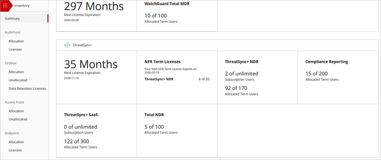Click the 0 of unlimited value

81,127
